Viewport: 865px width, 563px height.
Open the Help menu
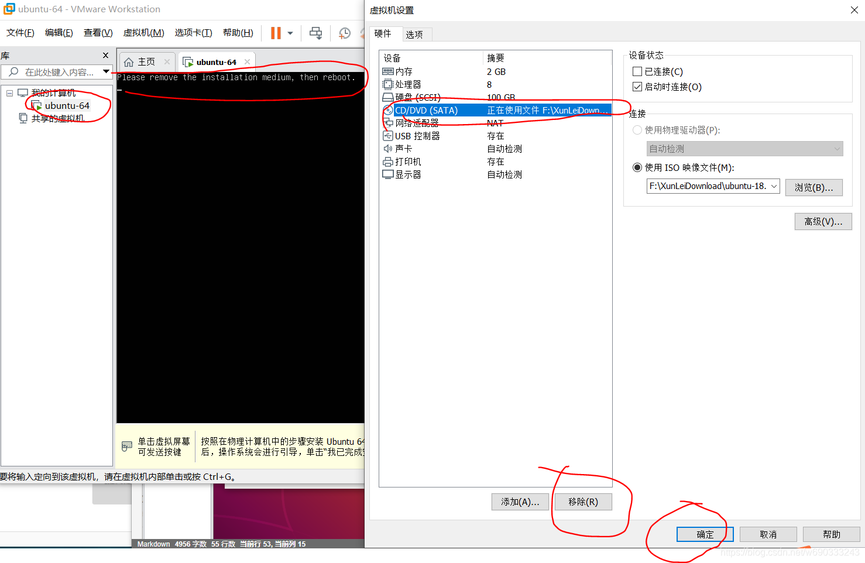point(238,33)
